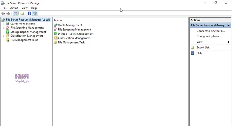Click Quota Management icon in tree

(x=7, y=24)
